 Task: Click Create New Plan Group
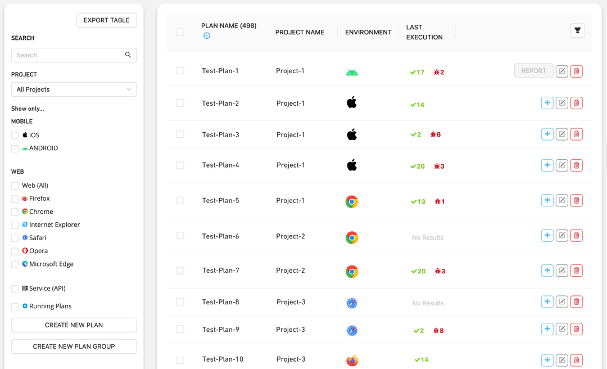coord(74,346)
